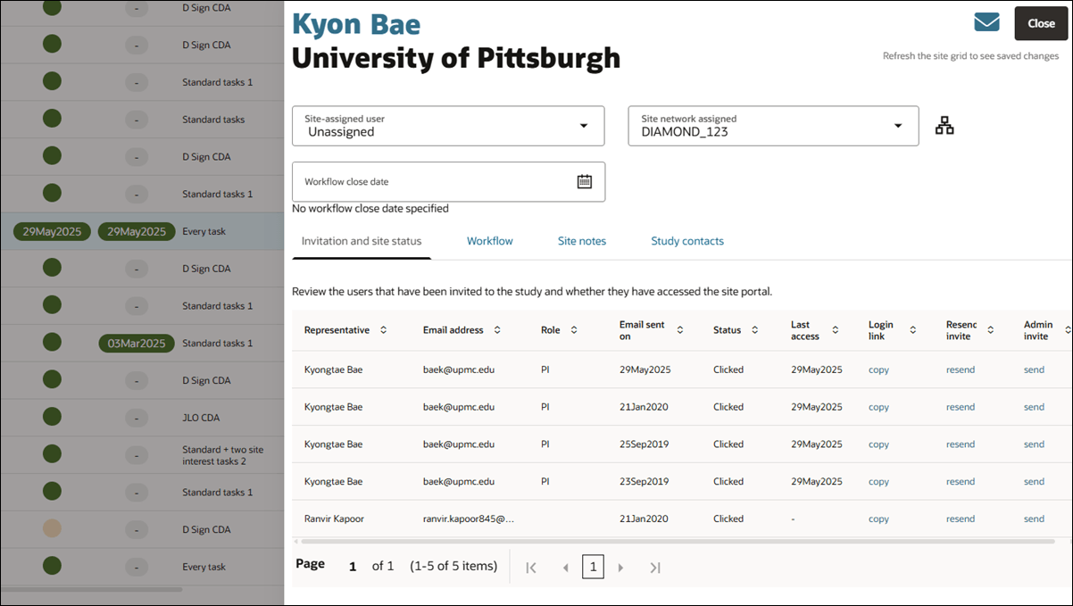Image resolution: width=1073 pixels, height=606 pixels.
Task: Jump to the first page of results
Action: (531, 567)
